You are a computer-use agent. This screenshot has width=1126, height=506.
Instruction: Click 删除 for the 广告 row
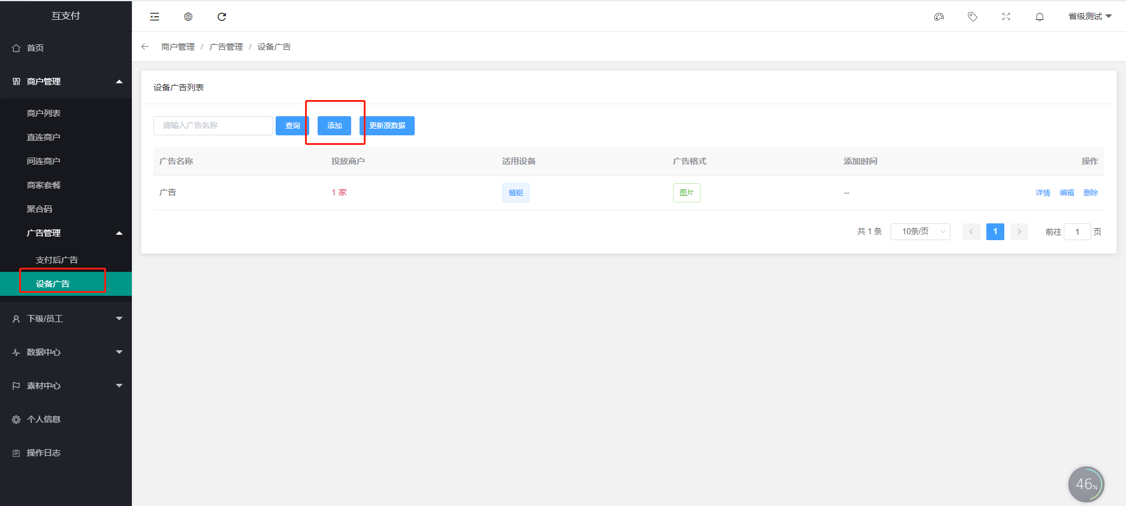(x=1091, y=193)
